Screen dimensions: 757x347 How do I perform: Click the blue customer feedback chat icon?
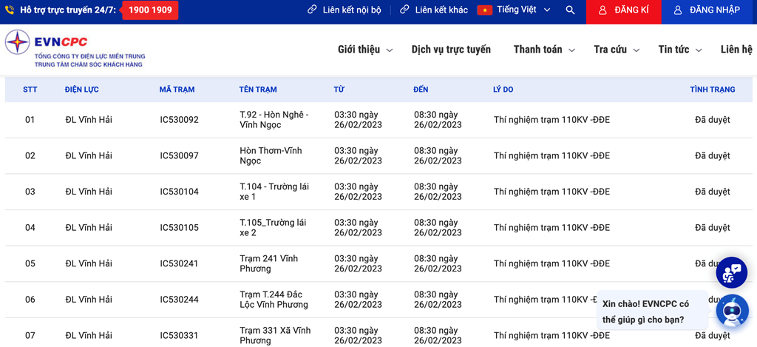[732, 273]
